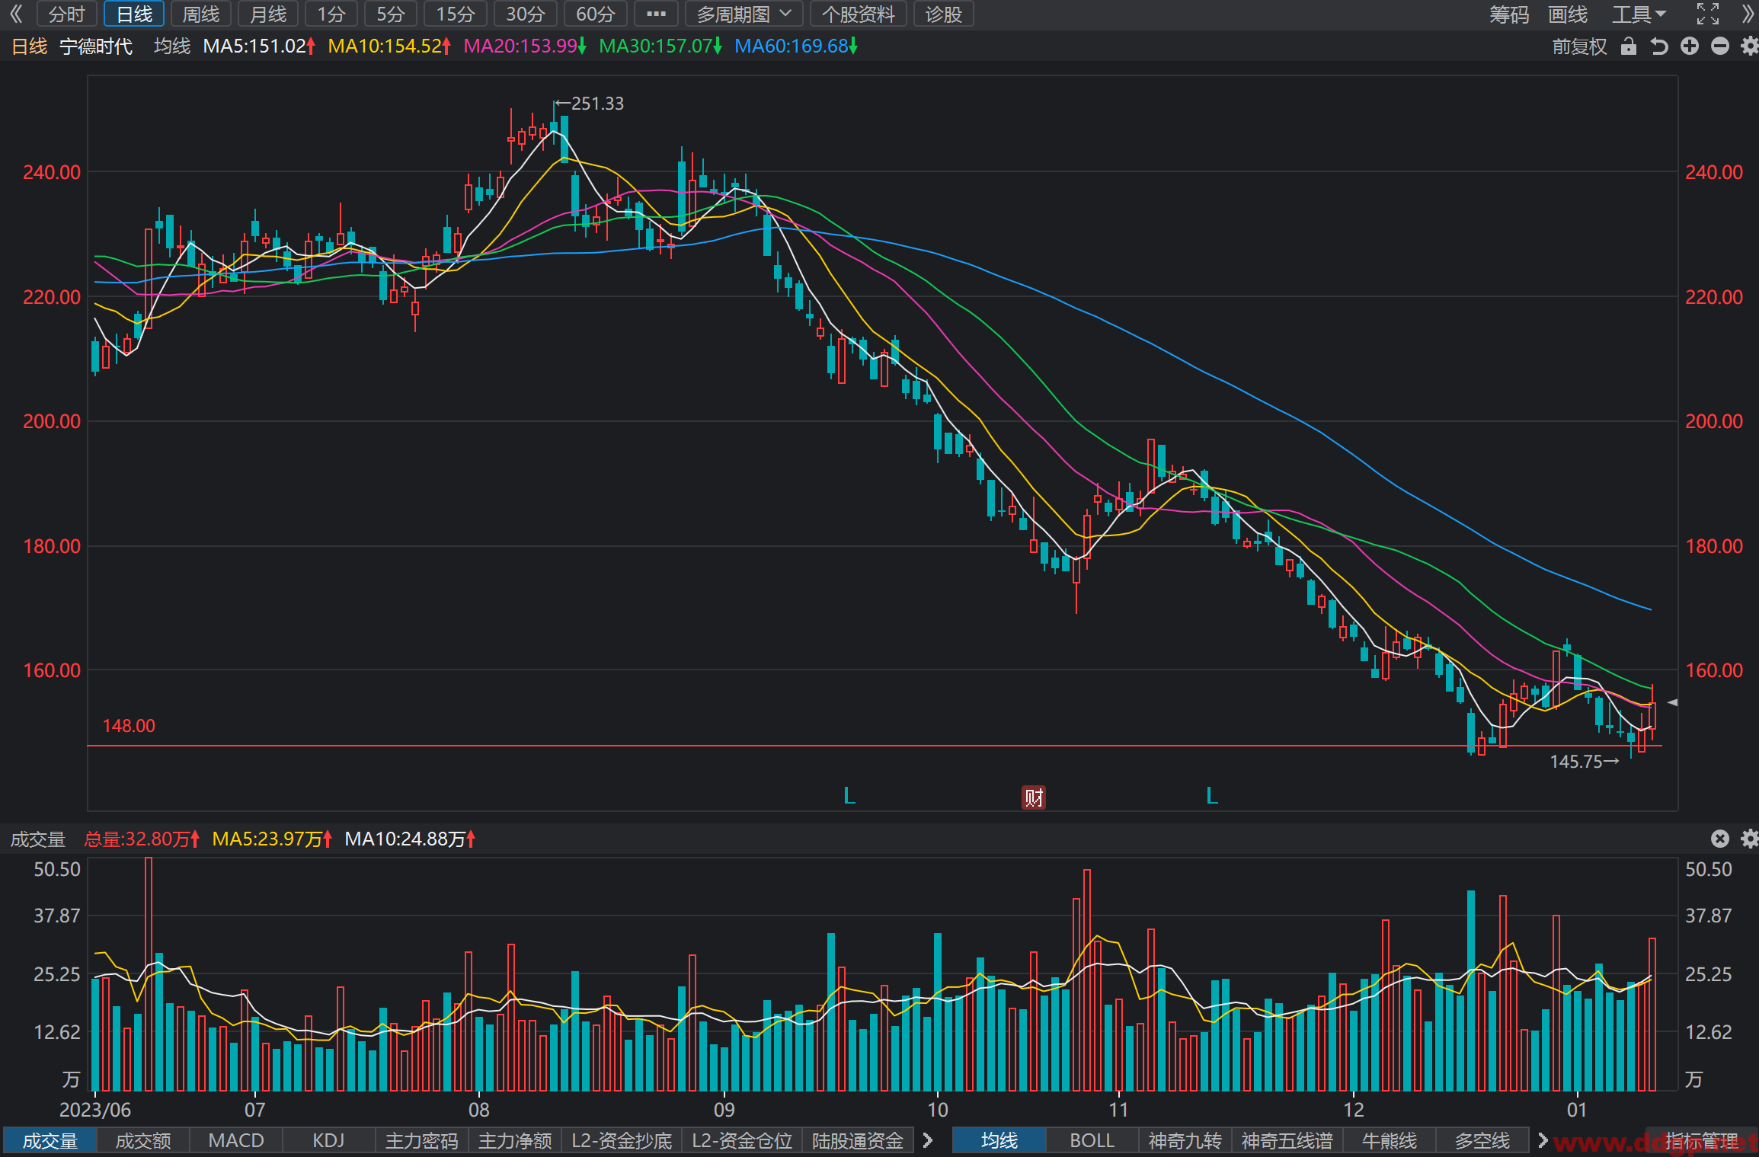Viewport: 1759px width, 1157px height.
Task: Click the 251.33 high price annotation
Action: 589,104
